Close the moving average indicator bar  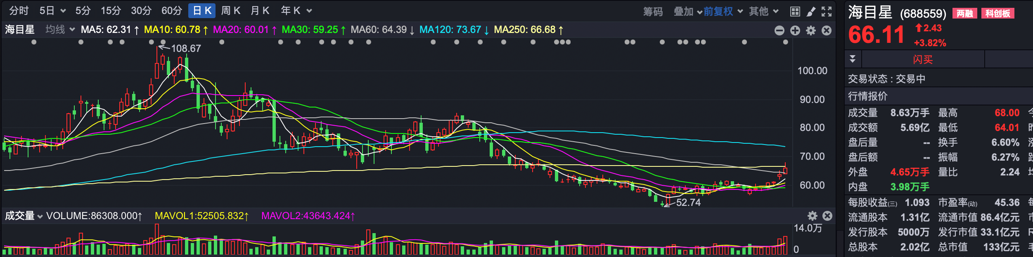pos(826,30)
